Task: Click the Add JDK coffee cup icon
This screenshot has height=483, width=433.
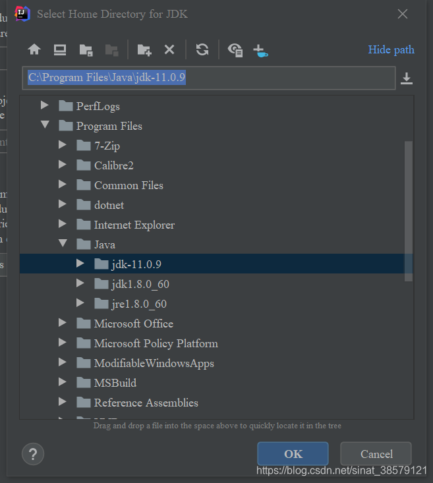Action: (260, 51)
